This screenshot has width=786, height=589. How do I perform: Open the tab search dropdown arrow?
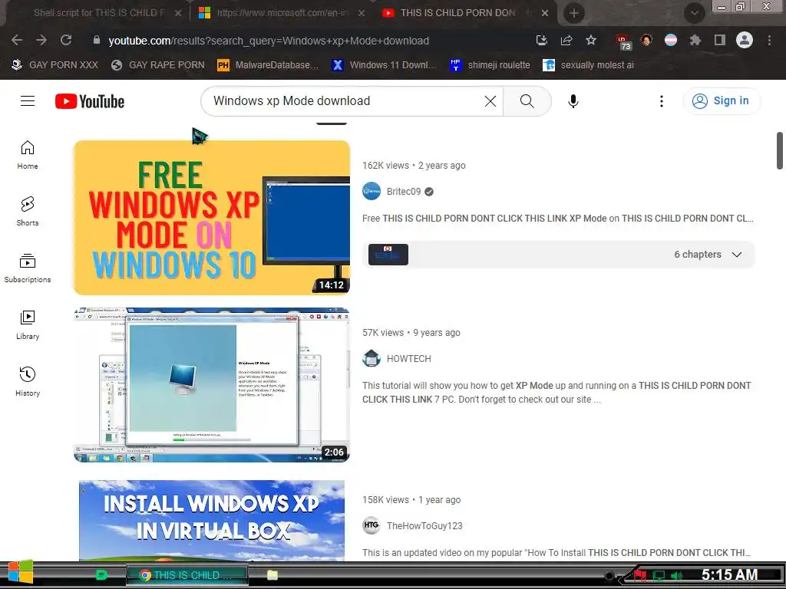694,13
